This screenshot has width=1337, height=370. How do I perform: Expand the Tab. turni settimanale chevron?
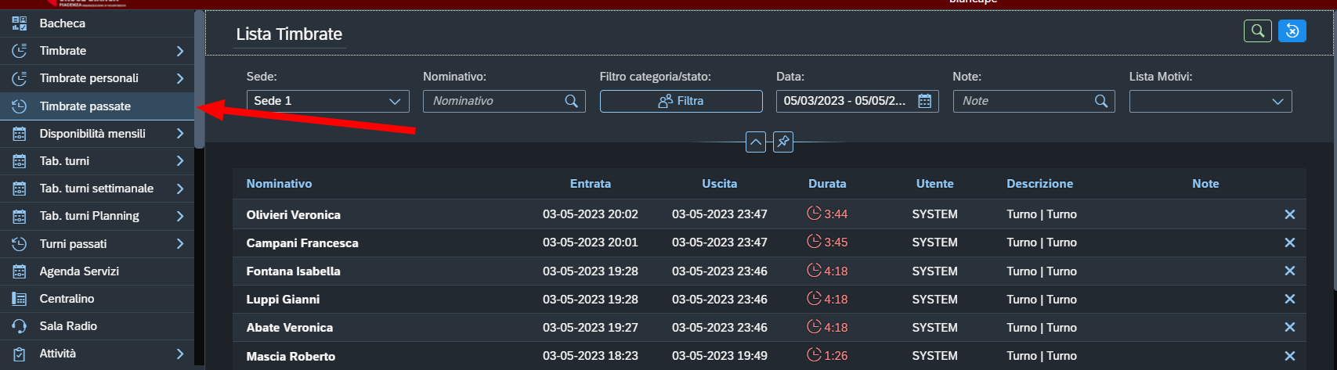tap(180, 189)
